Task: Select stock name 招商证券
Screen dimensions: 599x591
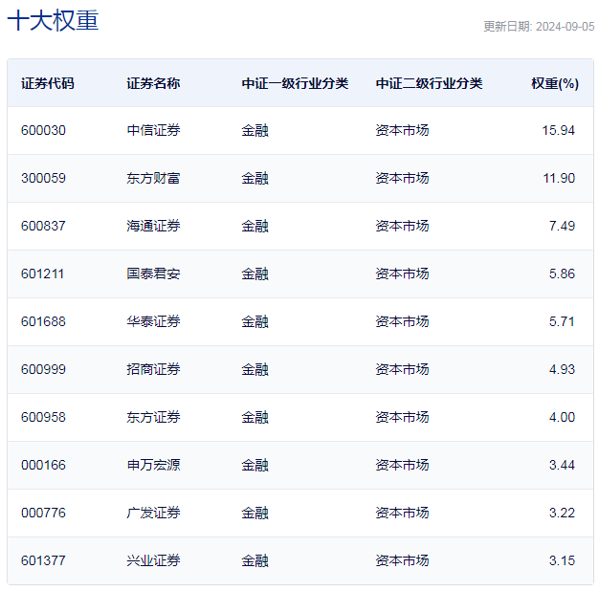Action: 153,369
